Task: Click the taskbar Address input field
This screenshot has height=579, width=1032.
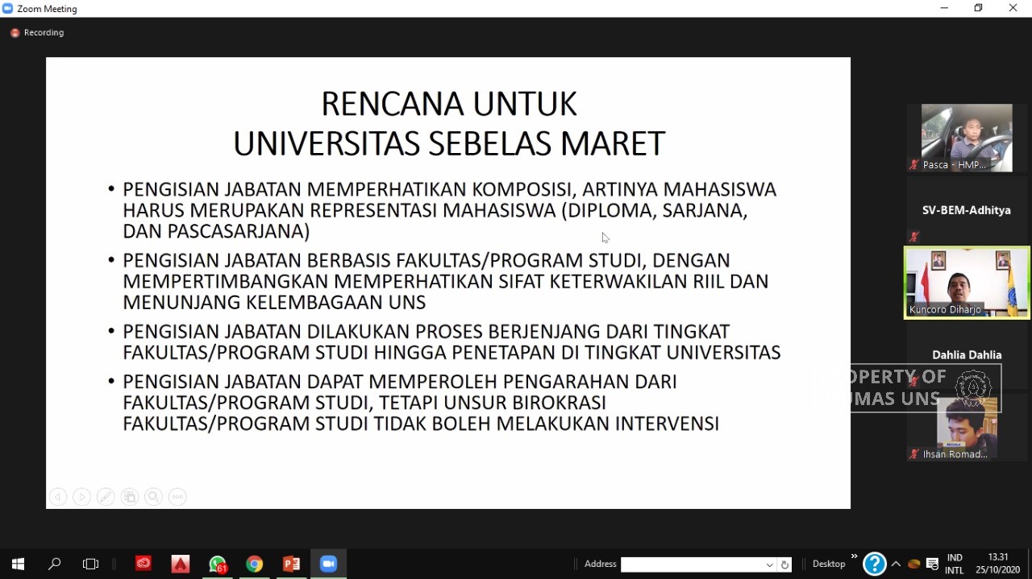Action: click(691, 565)
